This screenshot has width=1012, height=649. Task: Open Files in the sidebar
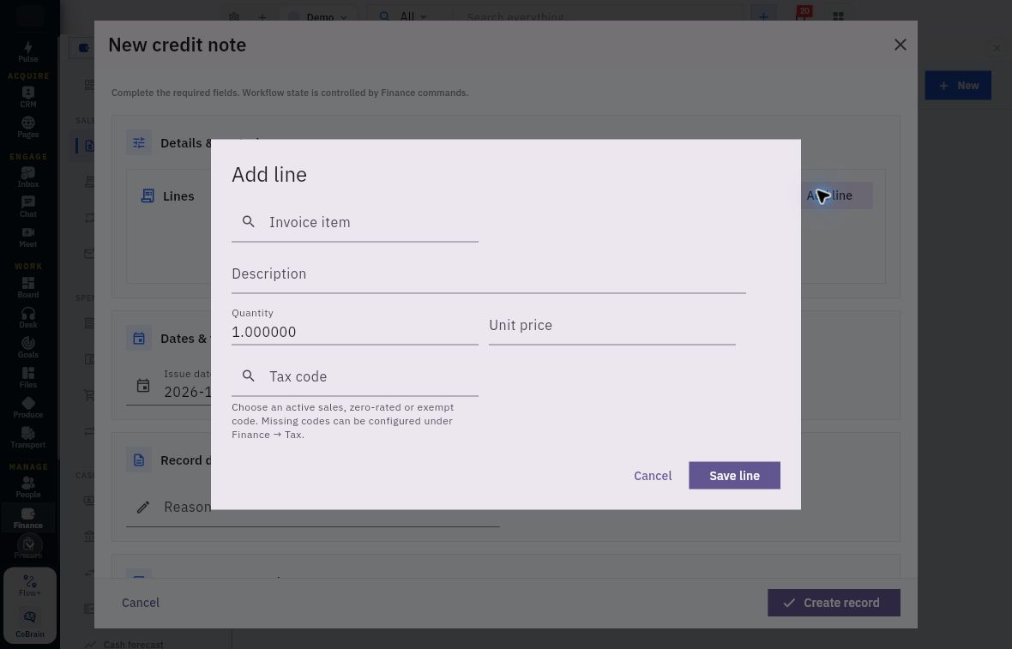click(27, 376)
